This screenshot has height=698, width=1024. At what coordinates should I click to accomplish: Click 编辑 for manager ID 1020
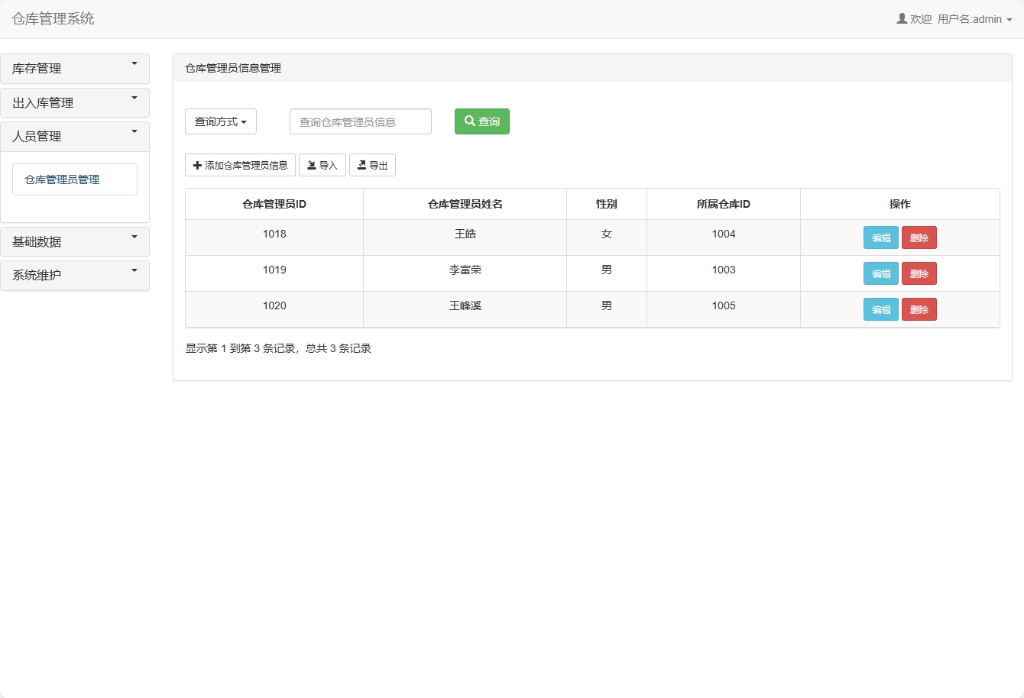(880, 309)
